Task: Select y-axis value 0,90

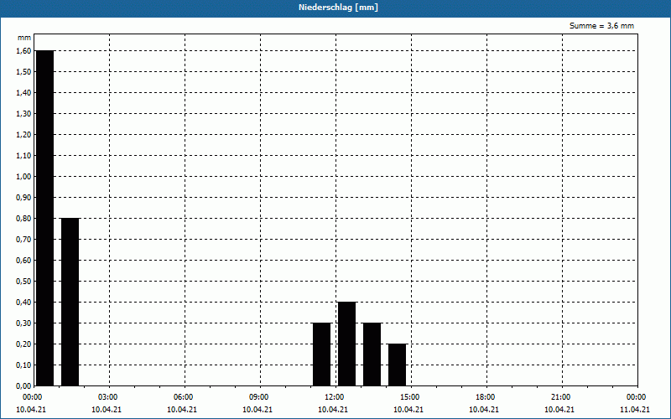Action: pyautogui.click(x=23, y=197)
